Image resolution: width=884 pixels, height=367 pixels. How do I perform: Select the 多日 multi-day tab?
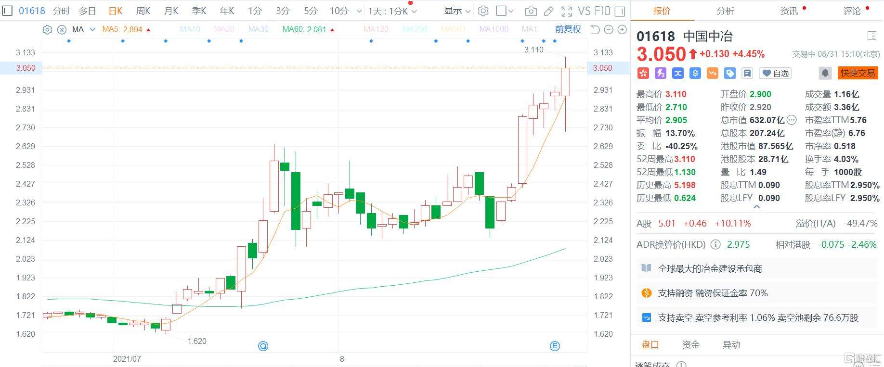pos(87,11)
